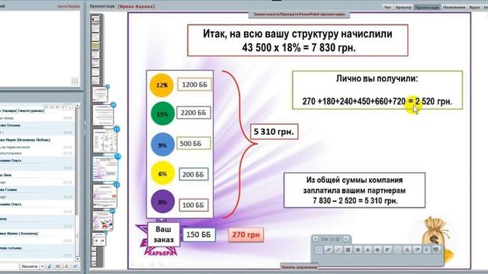
Task: Click the '1200 ББ' box
Action: point(194,84)
